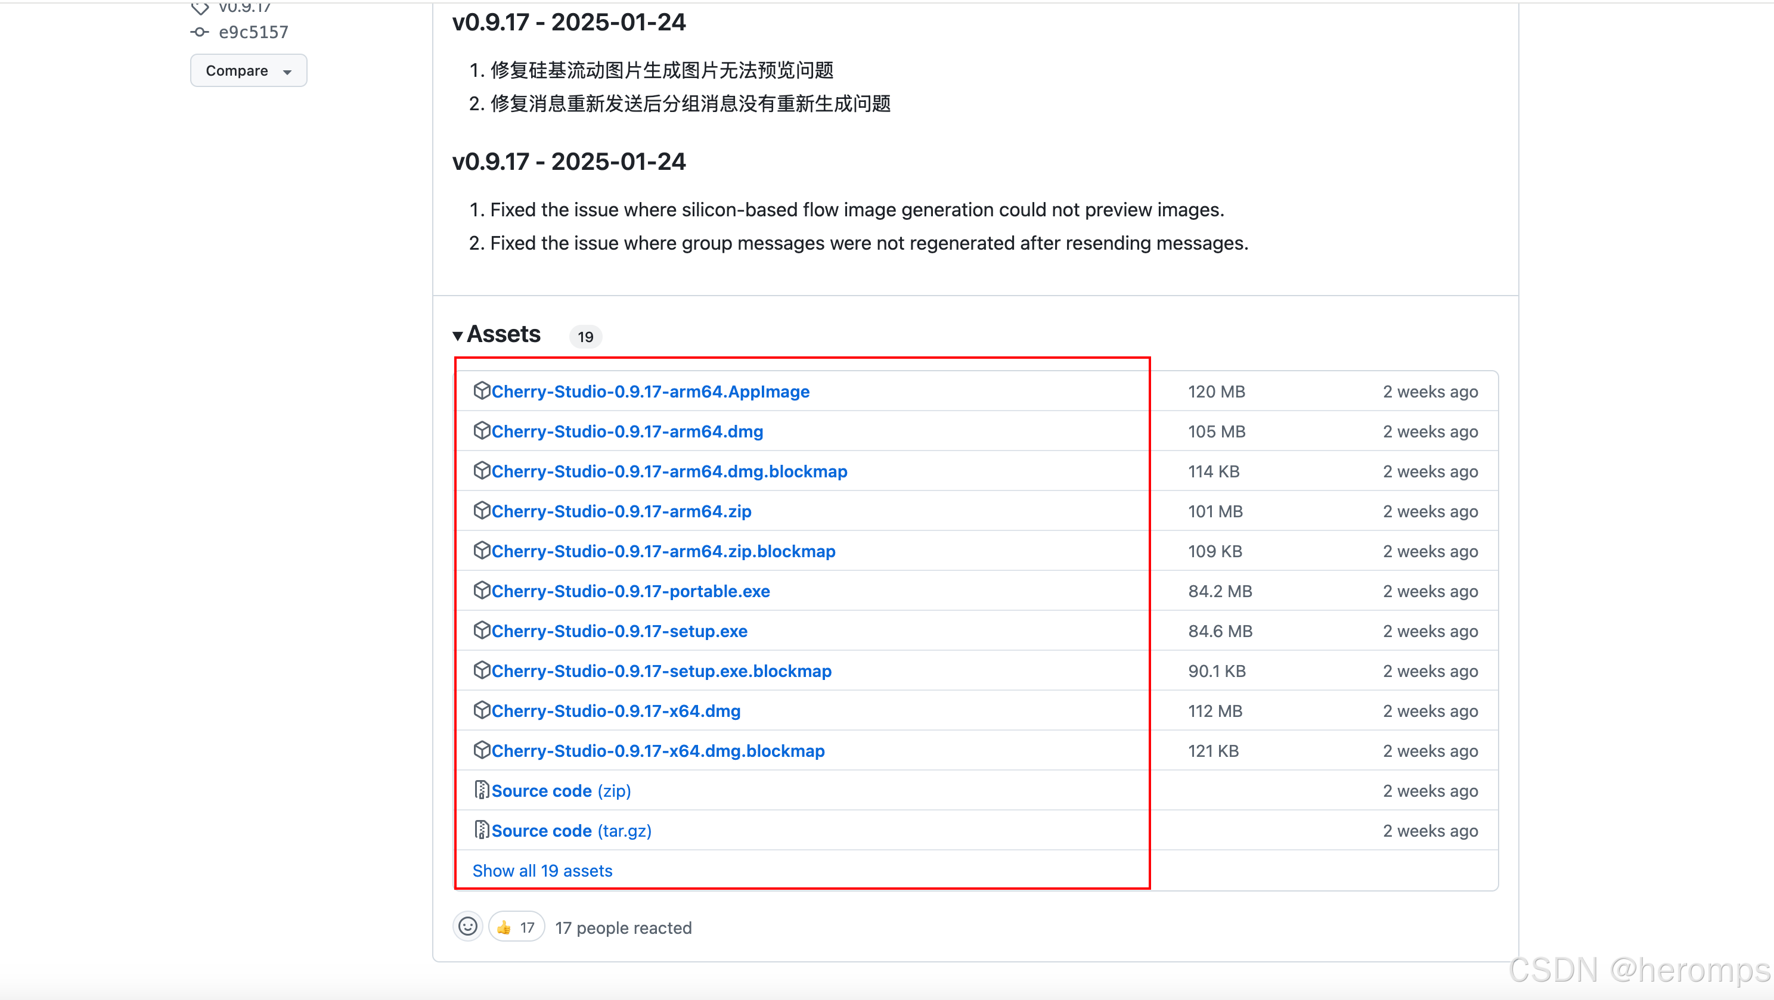This screenshot has width=1774, height=1000.
Task: Expand list via Show all 19 assets
Action: [542, 871]
